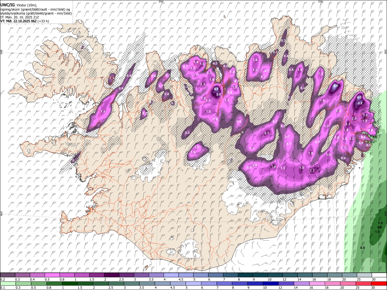387x290 pixels.
Task: Click the 'Vindur (10m)' header text
Action: (26, 5)
